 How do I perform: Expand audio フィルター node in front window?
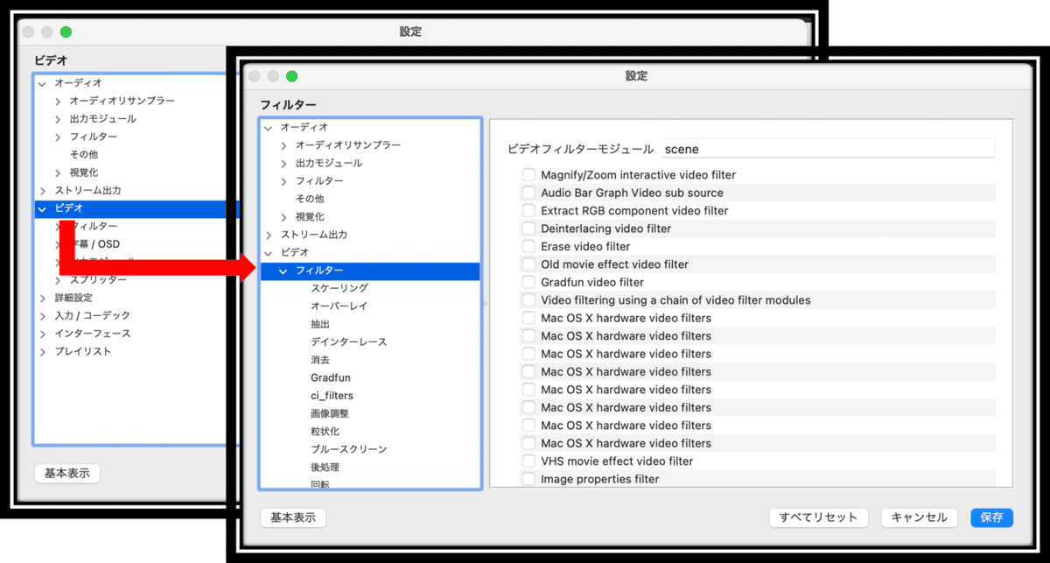click(x=283, y=181)
